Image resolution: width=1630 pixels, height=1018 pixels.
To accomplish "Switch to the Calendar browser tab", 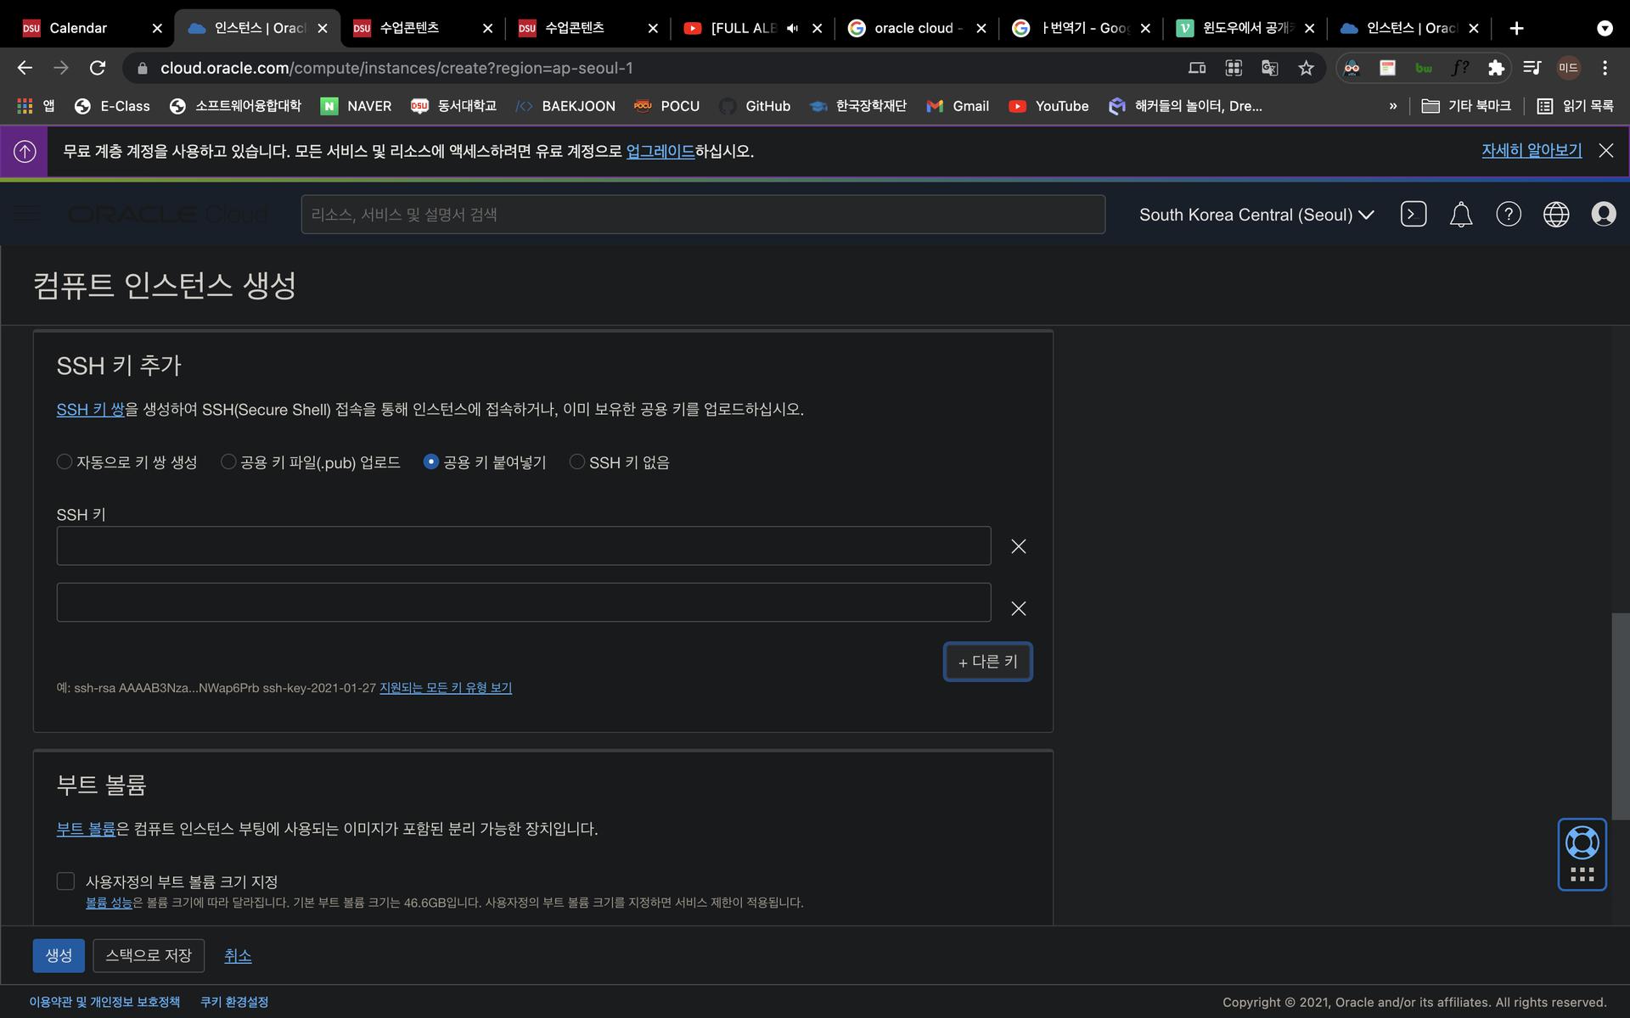I will (x=78, y=28).
